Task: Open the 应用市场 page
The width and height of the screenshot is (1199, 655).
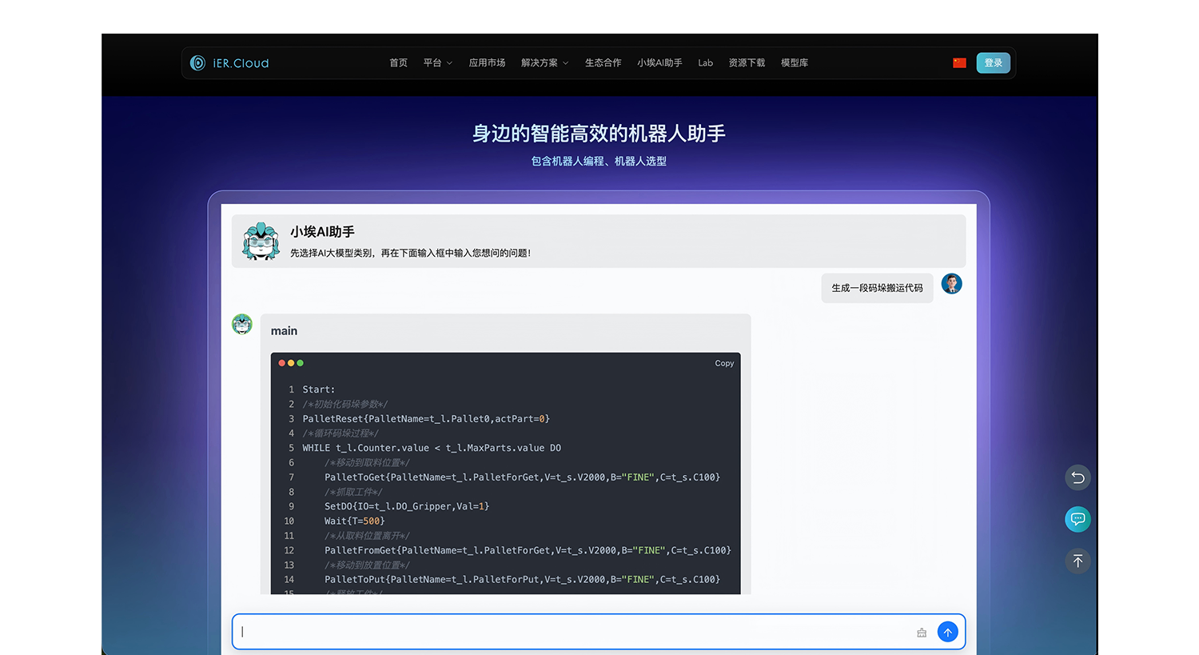Action: (487, 63)
